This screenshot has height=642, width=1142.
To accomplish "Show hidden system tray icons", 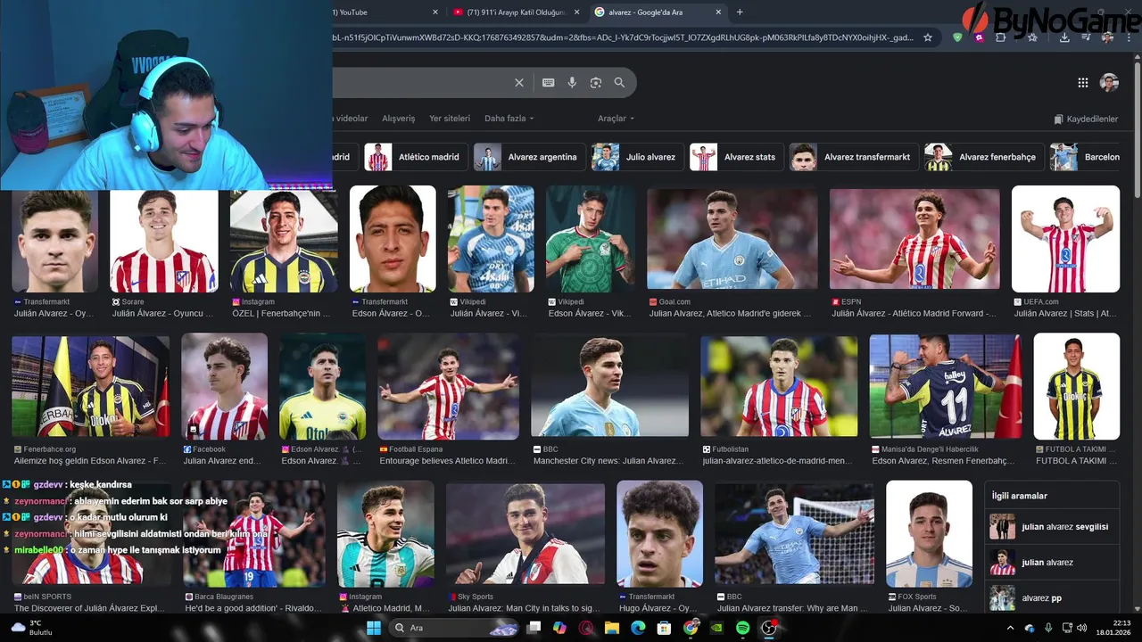I will tap(1011, 628).
